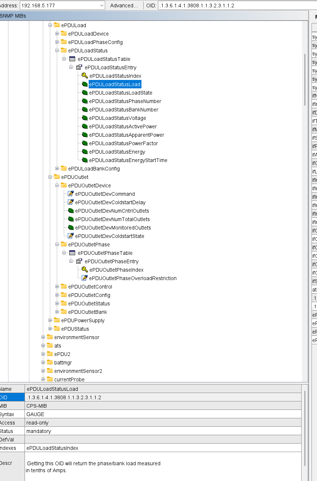This screenshot has width=317, height=481.
Task: Click the key icon of ePDUOutletPhaseIndex
Action: coord(85,270)
